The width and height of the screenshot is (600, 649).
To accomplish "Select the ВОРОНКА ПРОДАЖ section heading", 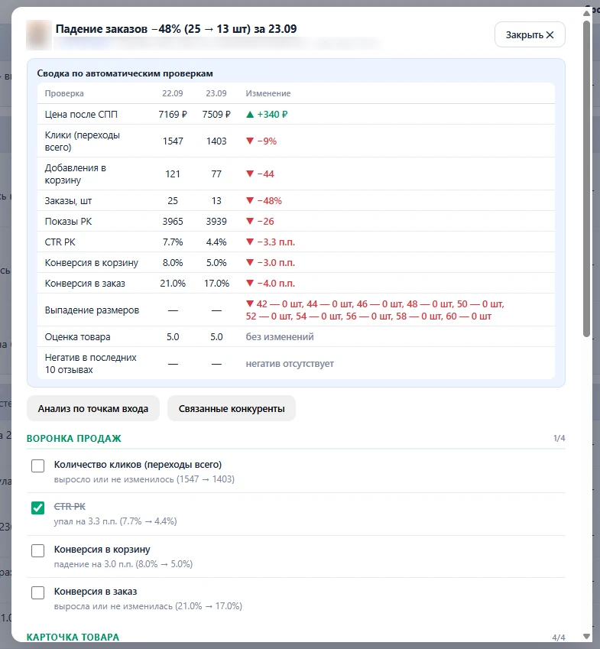I will coord(74,438).
